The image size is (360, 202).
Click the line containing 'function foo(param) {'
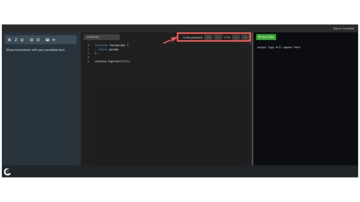tap(112, 45)
